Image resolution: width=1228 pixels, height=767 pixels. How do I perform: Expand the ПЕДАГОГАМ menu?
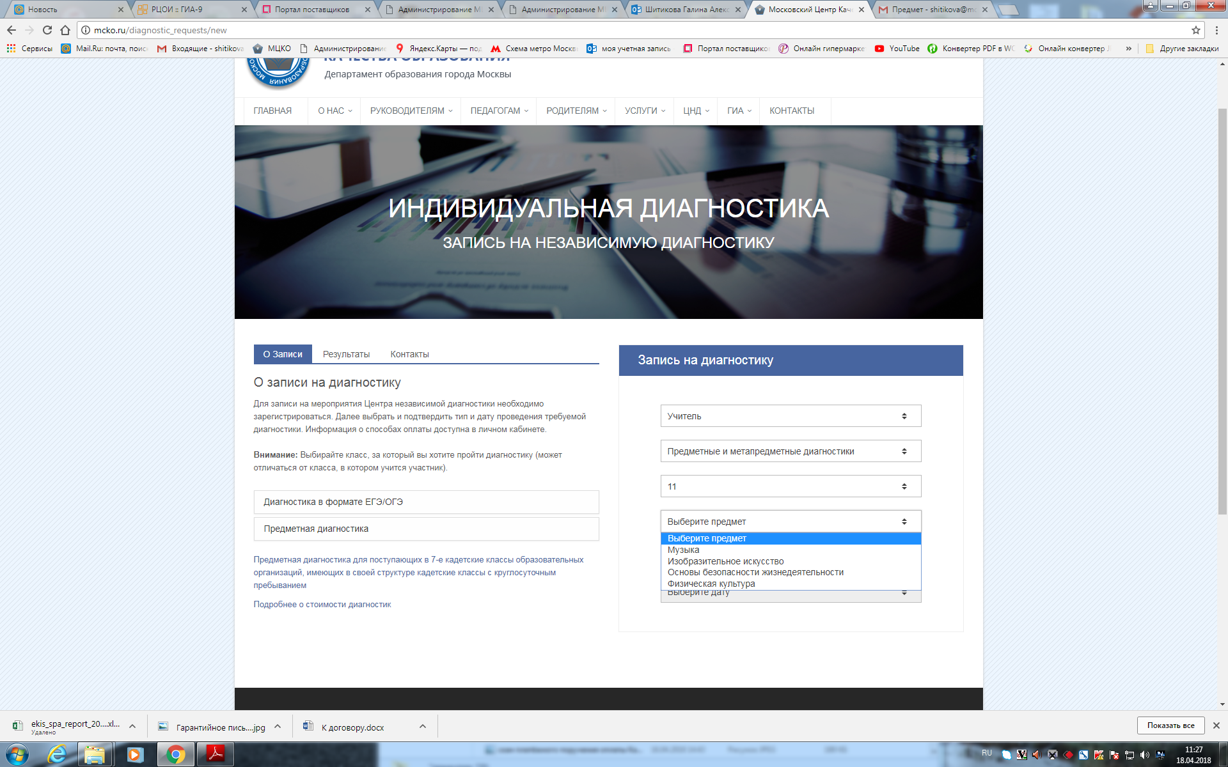[500, 111]
